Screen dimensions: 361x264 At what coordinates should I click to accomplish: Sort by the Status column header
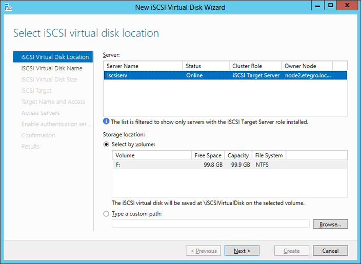pos(206,66)
